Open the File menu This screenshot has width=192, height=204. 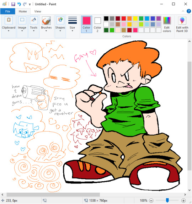tap(8, 11)
